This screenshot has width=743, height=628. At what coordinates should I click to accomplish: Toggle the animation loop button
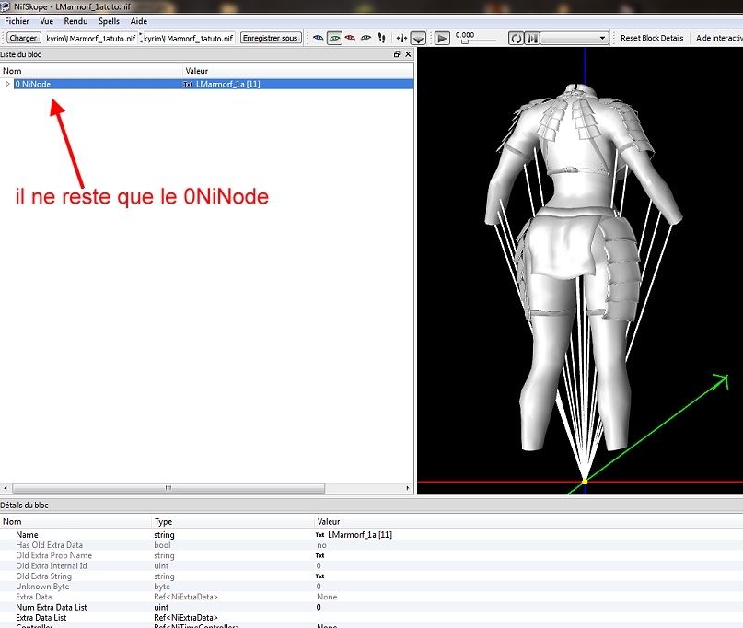coord(516,39)
